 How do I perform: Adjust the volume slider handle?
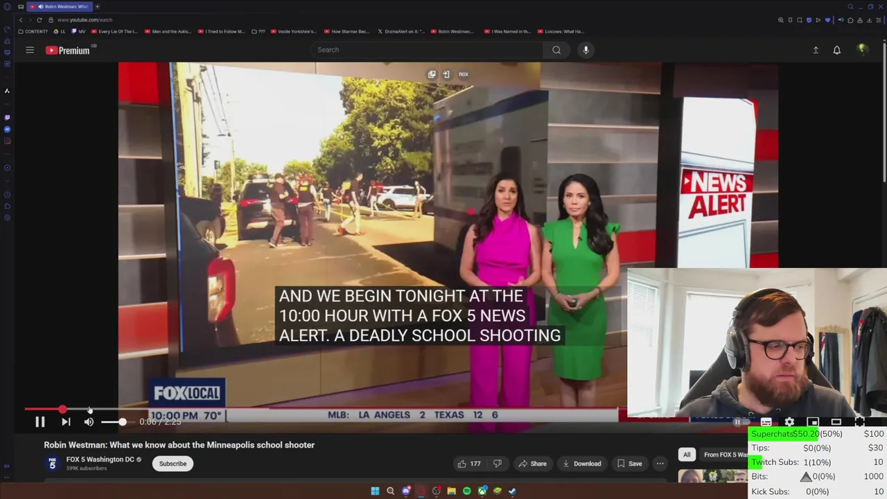(x=122, y=421)
